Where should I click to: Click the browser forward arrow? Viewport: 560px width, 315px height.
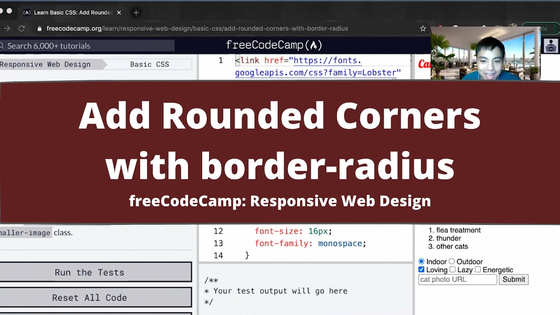pyautogui.click(x=6, y=28)
